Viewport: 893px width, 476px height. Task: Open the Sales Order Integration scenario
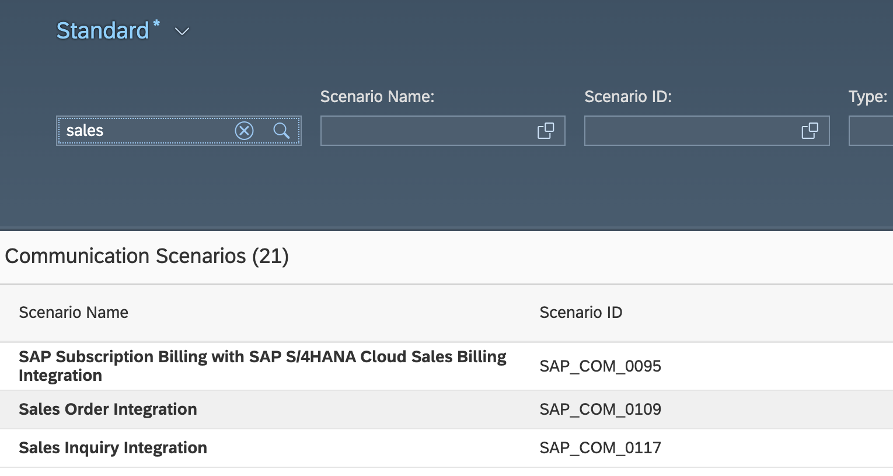click(x=108, y=409)
